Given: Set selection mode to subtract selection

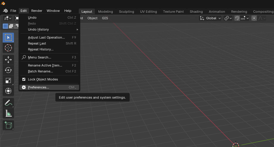Looking at the screenshot, I should tap(16, 26).
